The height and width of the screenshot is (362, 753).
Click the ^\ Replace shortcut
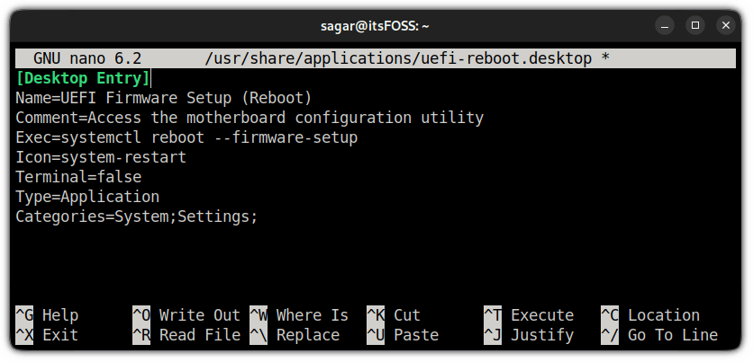pyautogui.click(x=295, y=335)
